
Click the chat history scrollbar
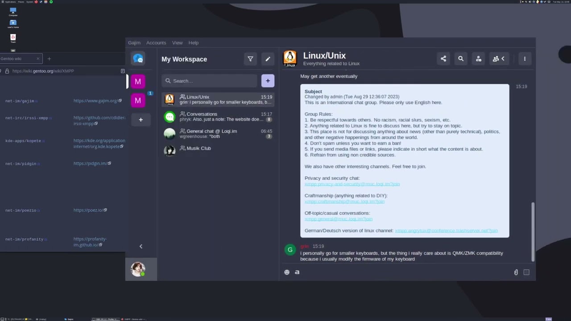tap(532, 232)
